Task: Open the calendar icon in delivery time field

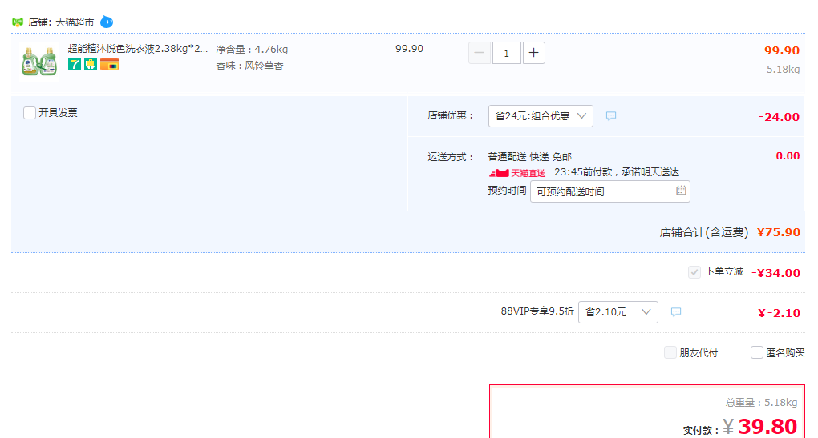Action: 681,191
